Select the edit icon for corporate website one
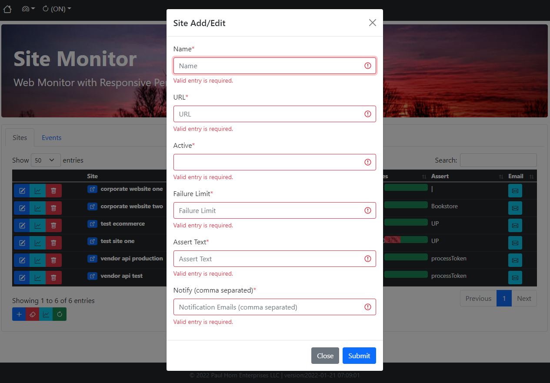Image resolution: width=550 pixels, height=383 pixels. pos(22,190)
